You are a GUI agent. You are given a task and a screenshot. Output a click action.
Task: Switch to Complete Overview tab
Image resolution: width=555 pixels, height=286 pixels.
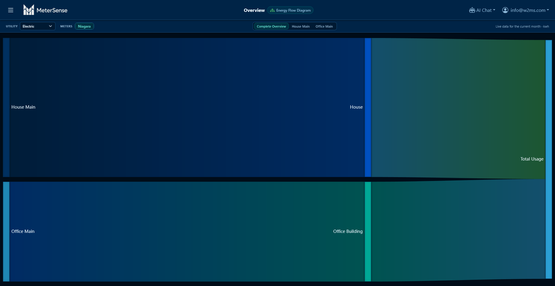pos(271,26)
